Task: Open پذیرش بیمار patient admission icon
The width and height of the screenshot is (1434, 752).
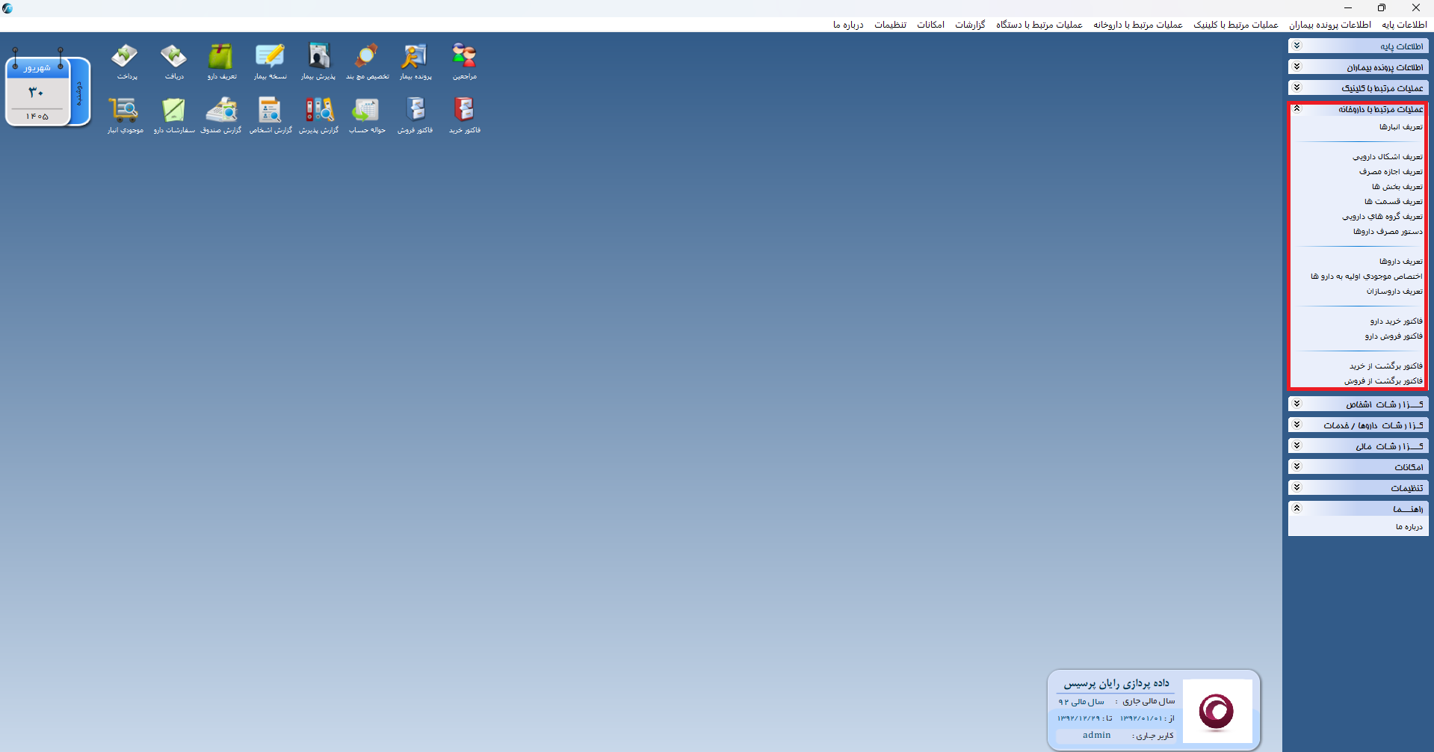Action: coord(318,61)
